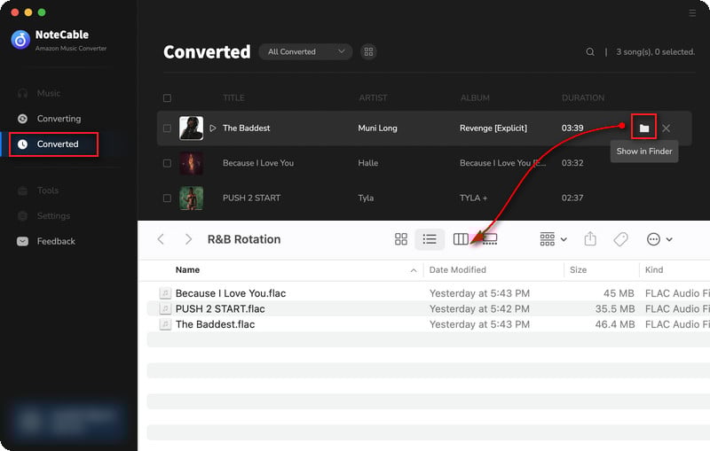Click R&B Rotation folder title
The image size is (710, 451).
pyautogui.click(x=243, y=239)
